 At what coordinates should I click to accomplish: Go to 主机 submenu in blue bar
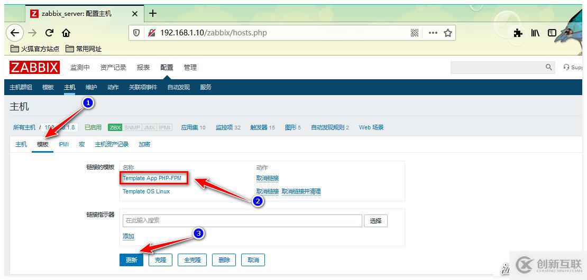(70, 87)
